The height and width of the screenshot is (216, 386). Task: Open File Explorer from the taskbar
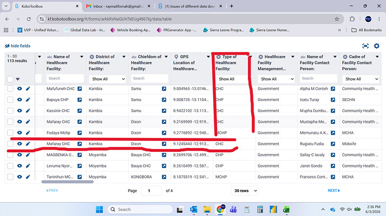pos(207,209)
